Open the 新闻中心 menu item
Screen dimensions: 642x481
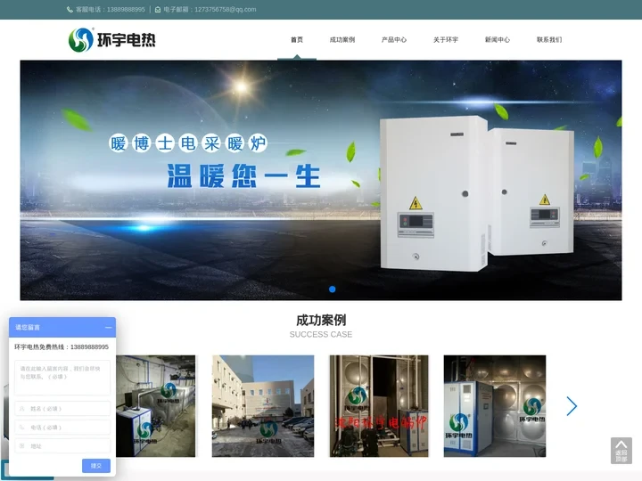[x=498, y=40]
